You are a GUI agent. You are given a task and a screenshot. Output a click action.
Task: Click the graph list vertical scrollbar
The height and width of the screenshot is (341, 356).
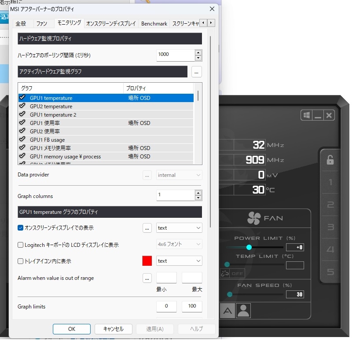(x=198, y=95)
